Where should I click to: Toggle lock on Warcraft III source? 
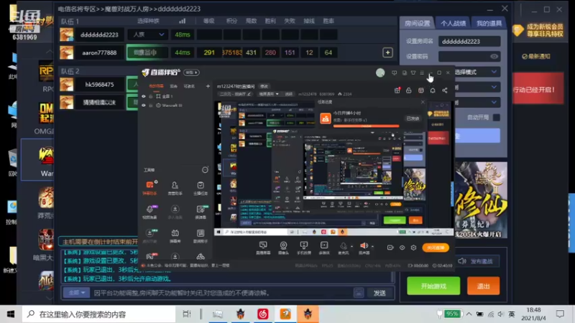pos(151,106)
